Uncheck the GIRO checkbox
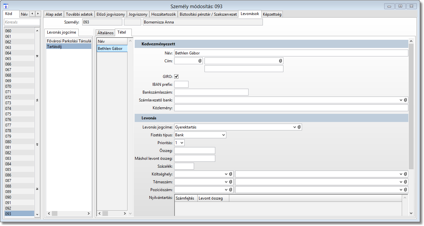The height and width of the screenshot is (226, 424). point(176,77)
